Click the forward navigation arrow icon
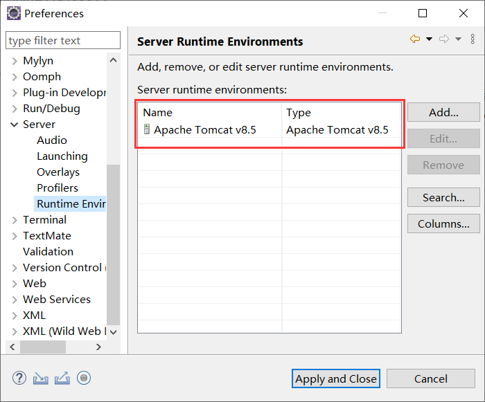 (444, 39)
